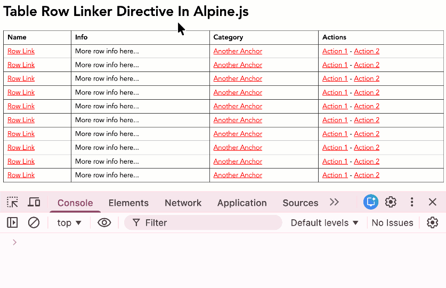This screenshot has width=446, height=288.
Task: Switch to the Network tab
Action: (183, 203)
